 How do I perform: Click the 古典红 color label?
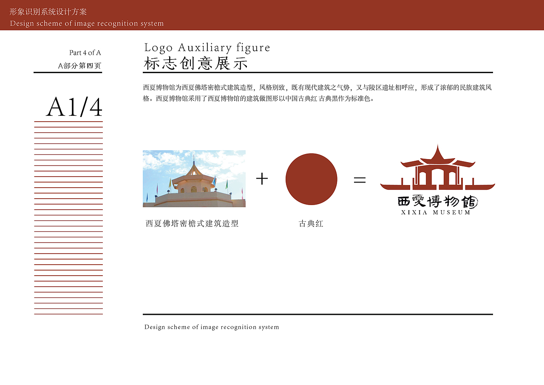pos(311,224)
